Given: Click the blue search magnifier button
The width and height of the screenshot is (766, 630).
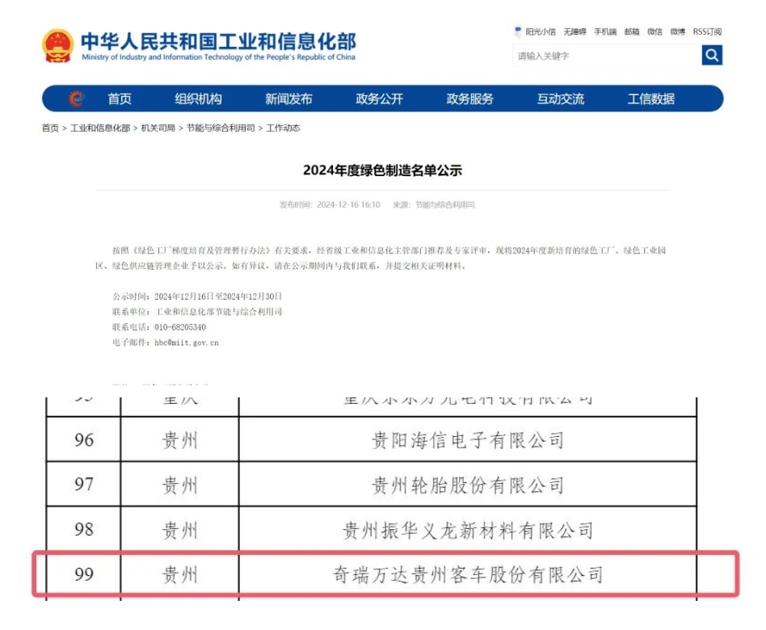Looking at the screenshot, I should pyautogui.click(x=712, y=55).
